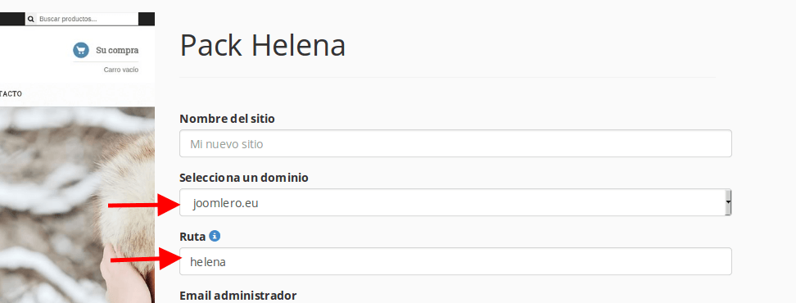Click the Ruta label text

click(x=192, y=237)
